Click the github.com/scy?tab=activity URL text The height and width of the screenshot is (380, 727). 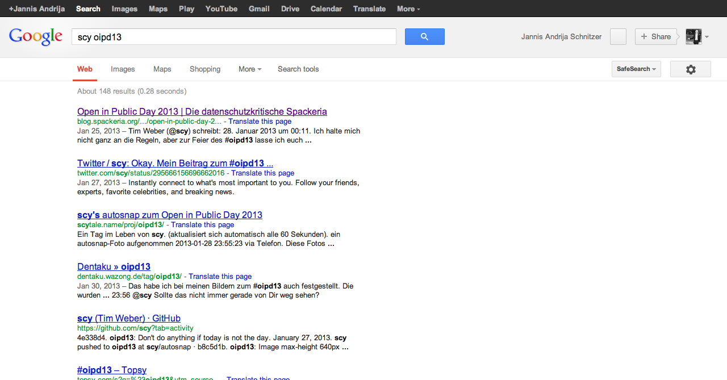coord(135,328)
